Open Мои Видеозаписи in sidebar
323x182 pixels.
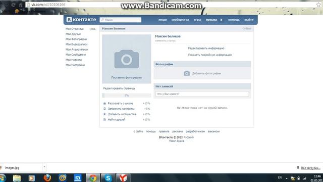tap(76, 44)
